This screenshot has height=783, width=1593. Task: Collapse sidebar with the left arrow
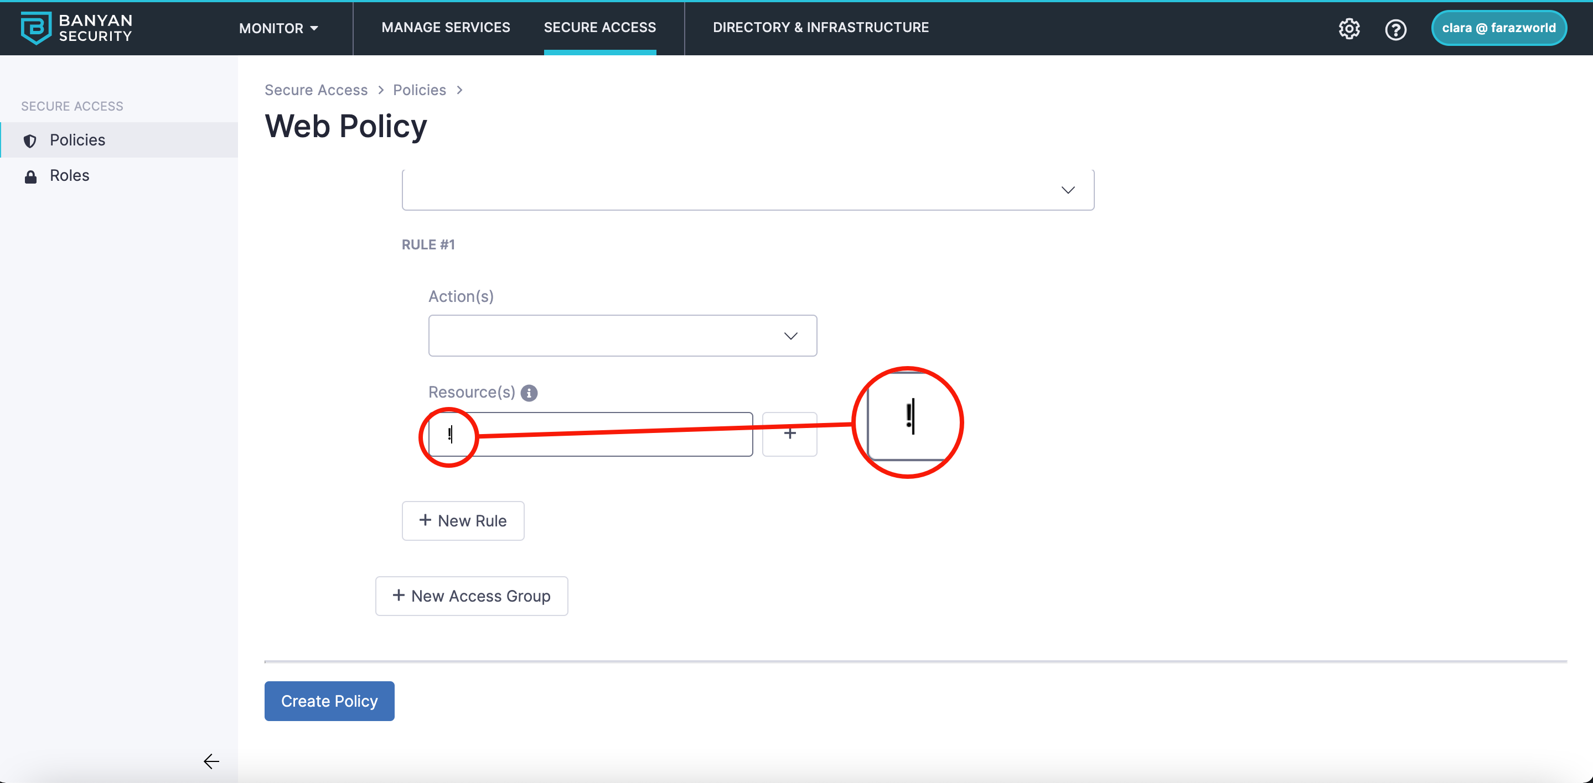(x=211, y=761)
